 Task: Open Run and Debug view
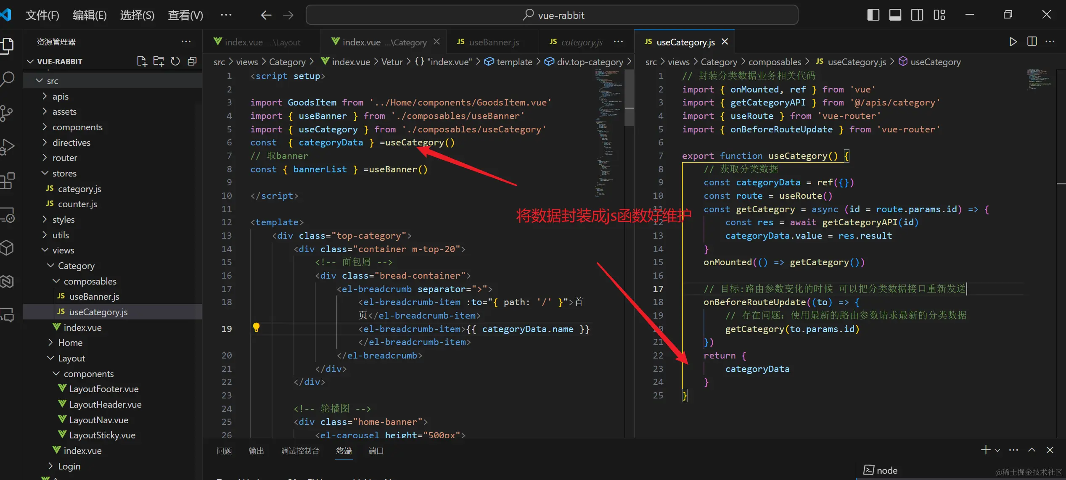[x=8, y=147]
